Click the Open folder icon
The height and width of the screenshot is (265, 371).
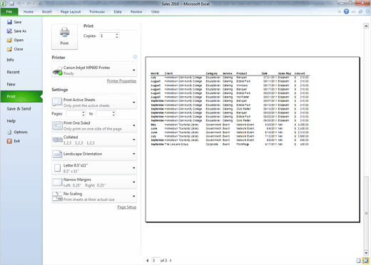pyautogui.click(x=9, y=40)
